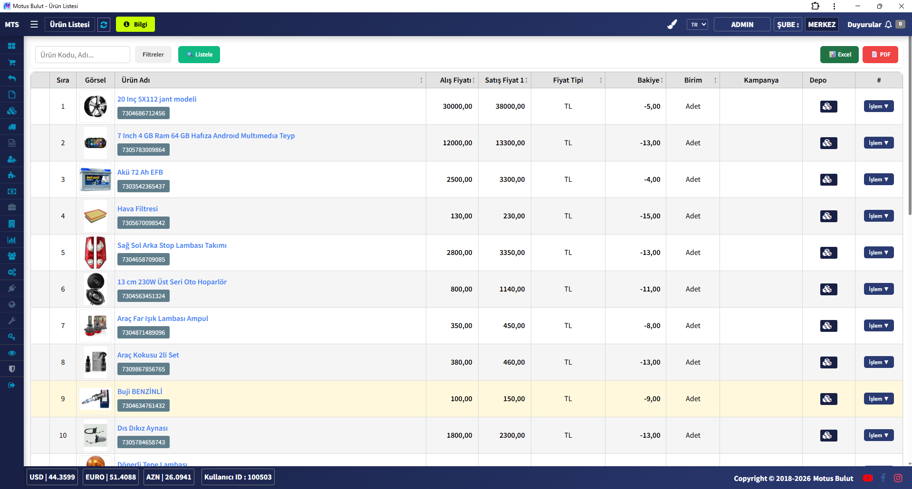Expand the İşlem dropdown for Buji BENZİNLİ
The width and height of the screenshot is (912, 489).
pyautogui.click(x=878, y=399)
